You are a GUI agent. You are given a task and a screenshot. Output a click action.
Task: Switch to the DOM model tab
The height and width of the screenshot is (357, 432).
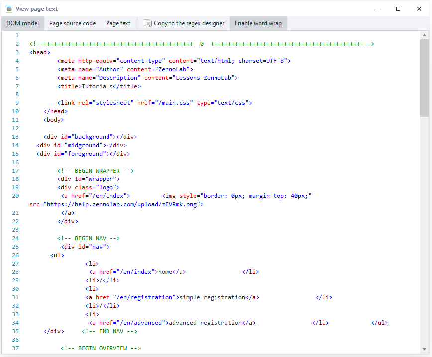coord(22,23)
